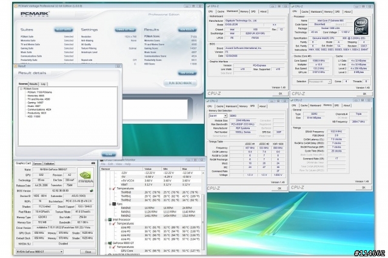Image resolution: width=388 pixels, height=258 pixels.
Task: Open the HWMonitor Edit menu
Action: [x=110, y=164]
